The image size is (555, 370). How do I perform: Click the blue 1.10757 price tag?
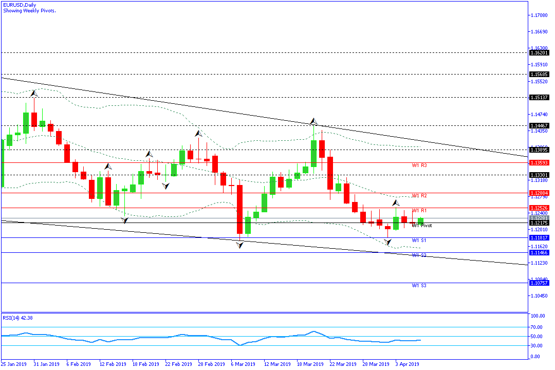point(539,283)
